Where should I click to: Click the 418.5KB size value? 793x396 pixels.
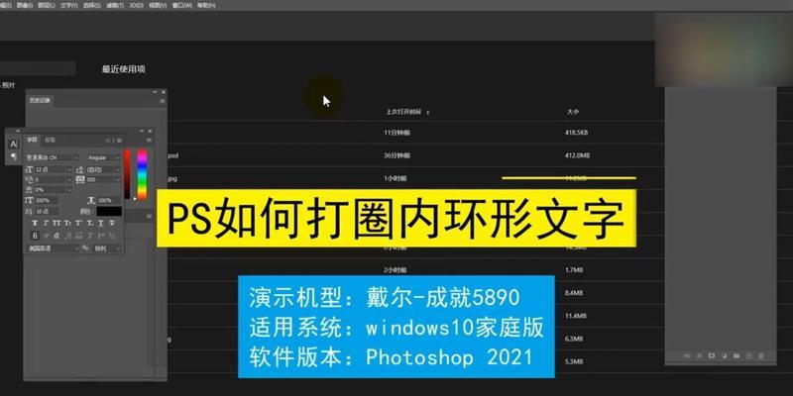point(576,133)
